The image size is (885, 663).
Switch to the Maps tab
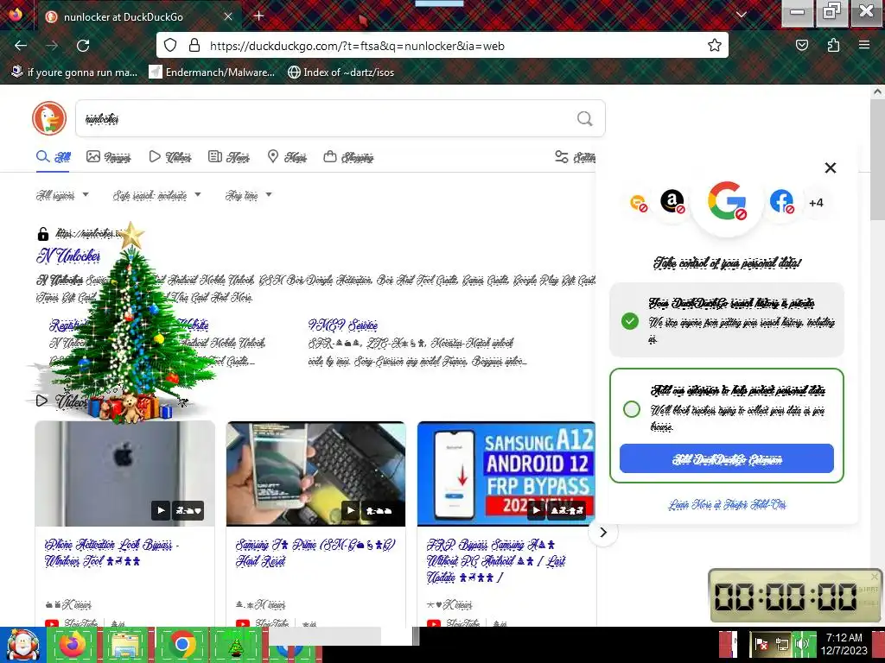[287, 157]
